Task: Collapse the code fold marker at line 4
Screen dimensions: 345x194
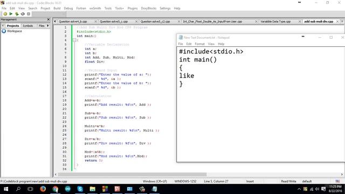Action: point(74,40)
